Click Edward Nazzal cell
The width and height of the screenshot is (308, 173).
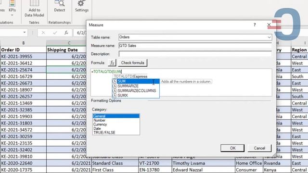(x=203, y=170)
